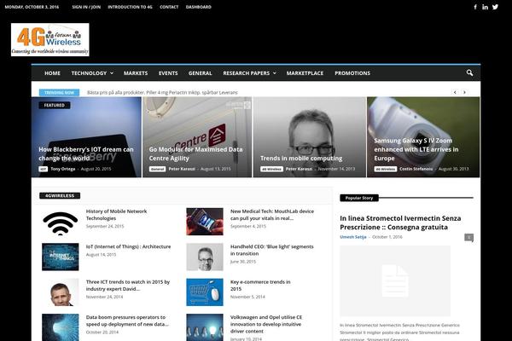Image resolution: width=512 pixels, height=341 pixels.
Task: Open the LinkedIn social icon
Action: (485, 7)
